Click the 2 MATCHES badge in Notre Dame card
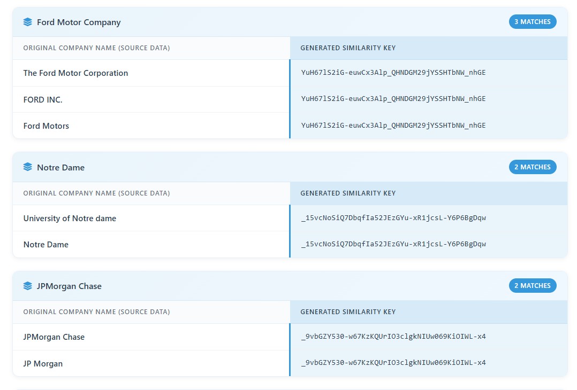The height and width of the screenshot is (390, 577). coord(533,167)
